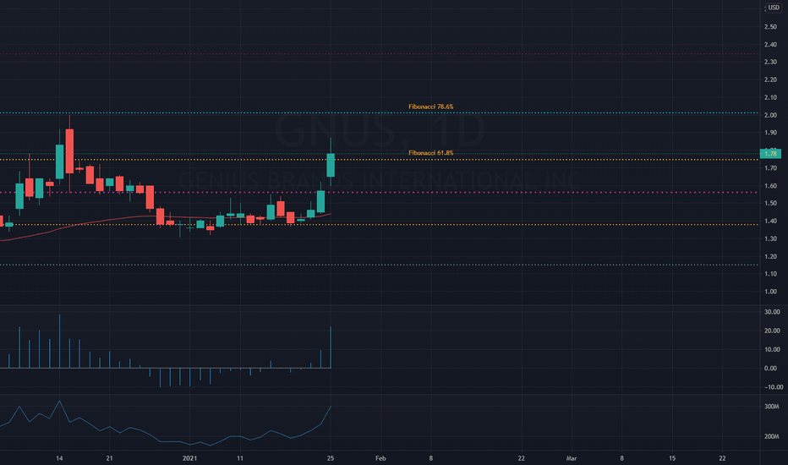
Task: Click the 300M volume scale value
Action: tap(771, 406)
